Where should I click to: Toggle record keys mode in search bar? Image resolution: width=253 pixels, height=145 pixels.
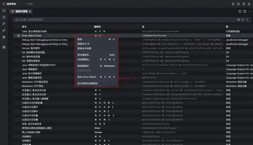[238, 20]
